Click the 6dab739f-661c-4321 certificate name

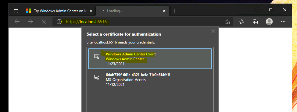(138, 75)
